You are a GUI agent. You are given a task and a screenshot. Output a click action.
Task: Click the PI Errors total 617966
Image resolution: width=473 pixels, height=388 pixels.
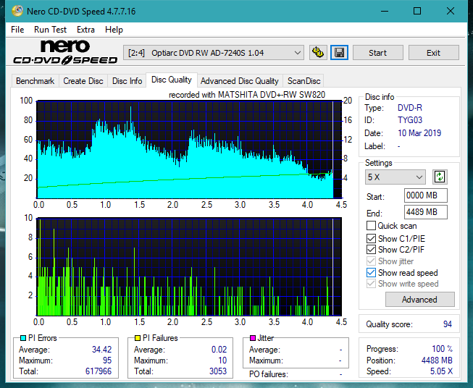(99, 371)
